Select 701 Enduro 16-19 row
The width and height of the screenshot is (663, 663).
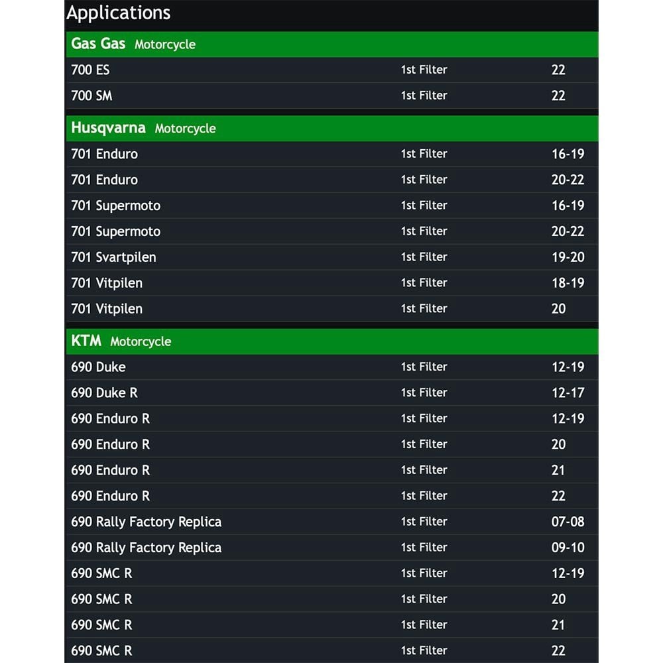332,154
